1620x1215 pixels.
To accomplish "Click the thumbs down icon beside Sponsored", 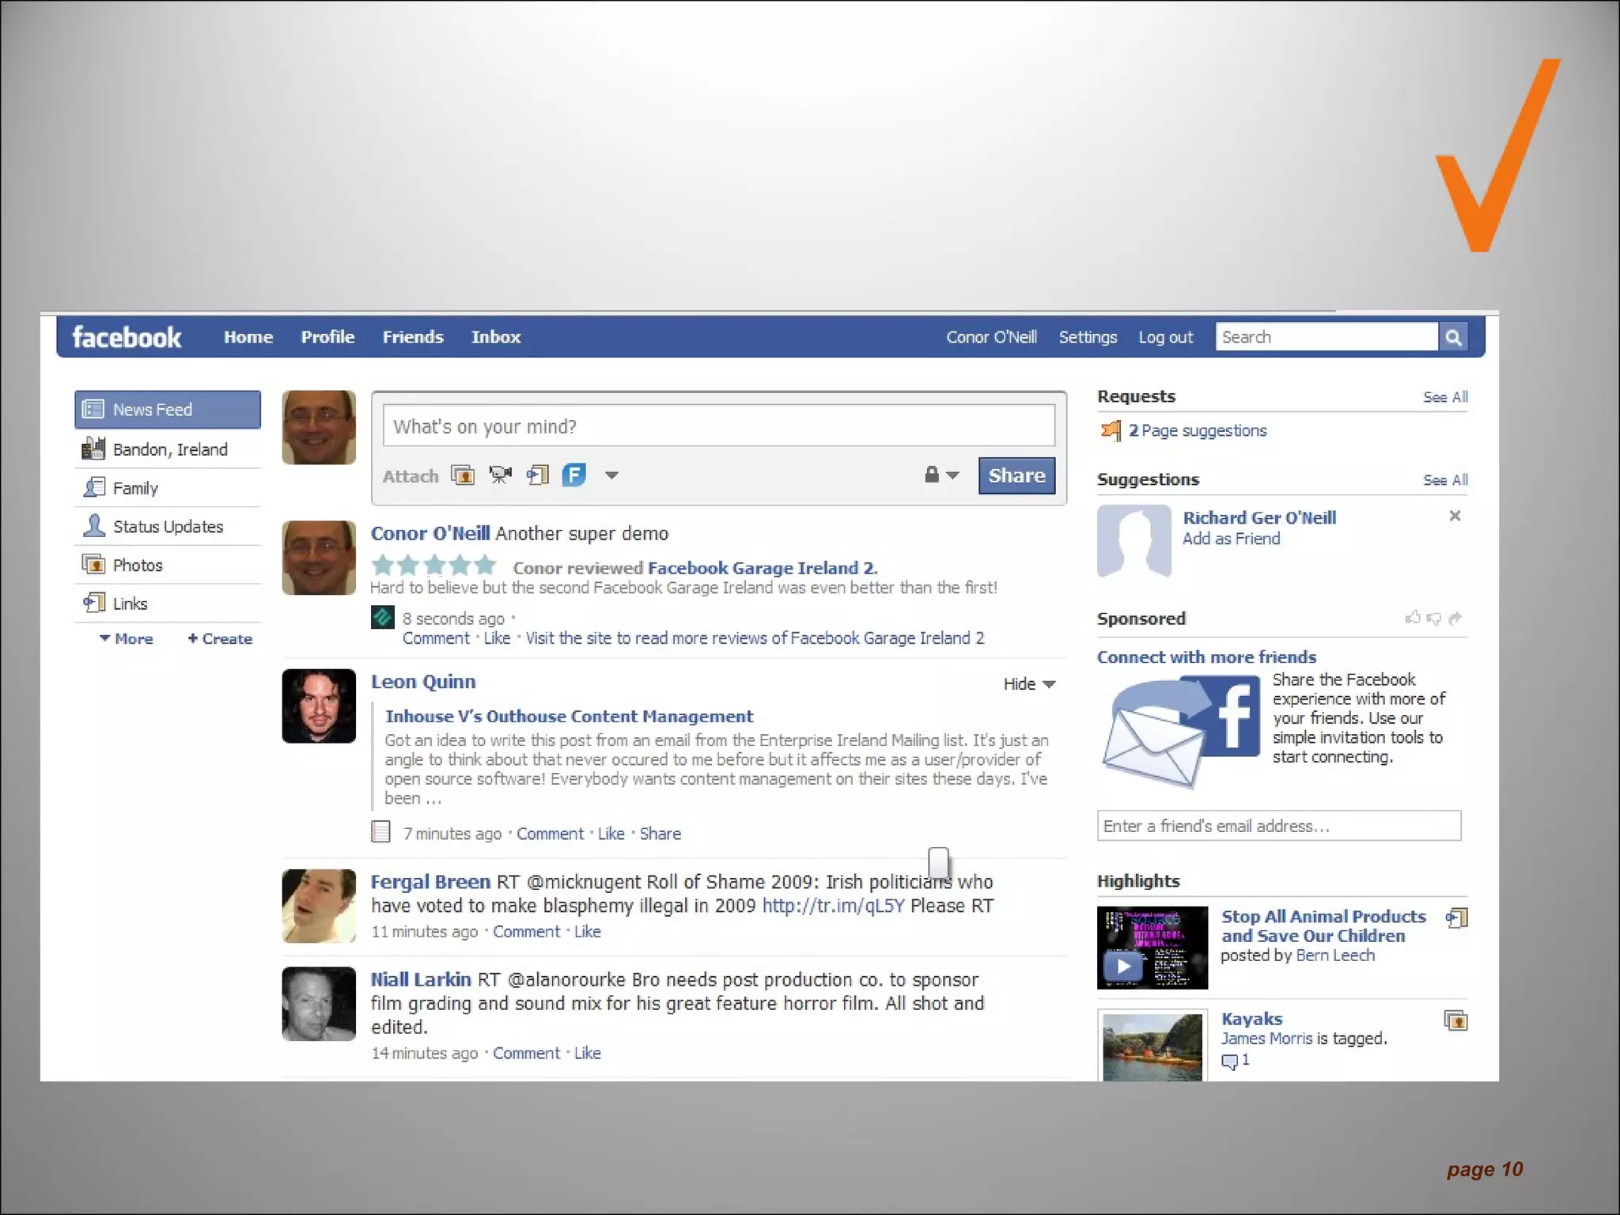I will (x=1433, y=619).
